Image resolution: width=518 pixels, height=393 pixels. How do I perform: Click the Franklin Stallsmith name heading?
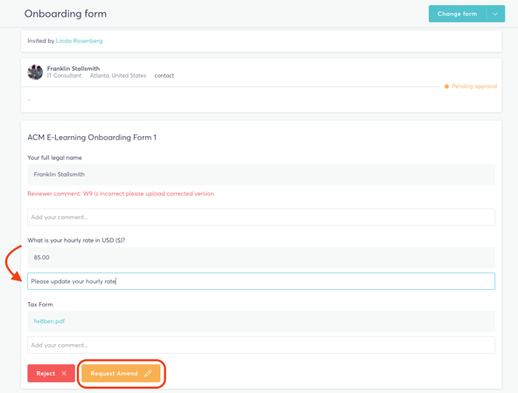pyautogui.click(x=73, y=69)
